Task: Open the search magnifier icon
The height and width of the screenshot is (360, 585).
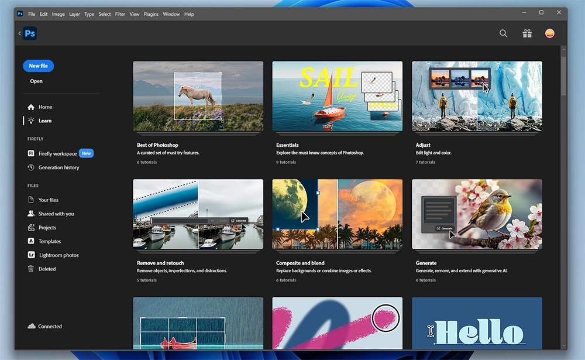Action: click(503, 33)
